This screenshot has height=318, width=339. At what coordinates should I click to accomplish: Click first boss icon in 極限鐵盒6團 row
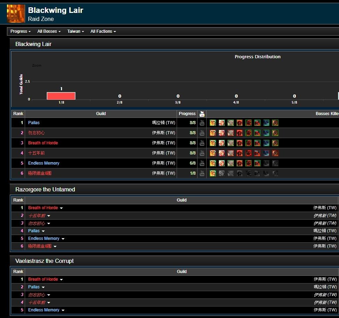point(213,173)
